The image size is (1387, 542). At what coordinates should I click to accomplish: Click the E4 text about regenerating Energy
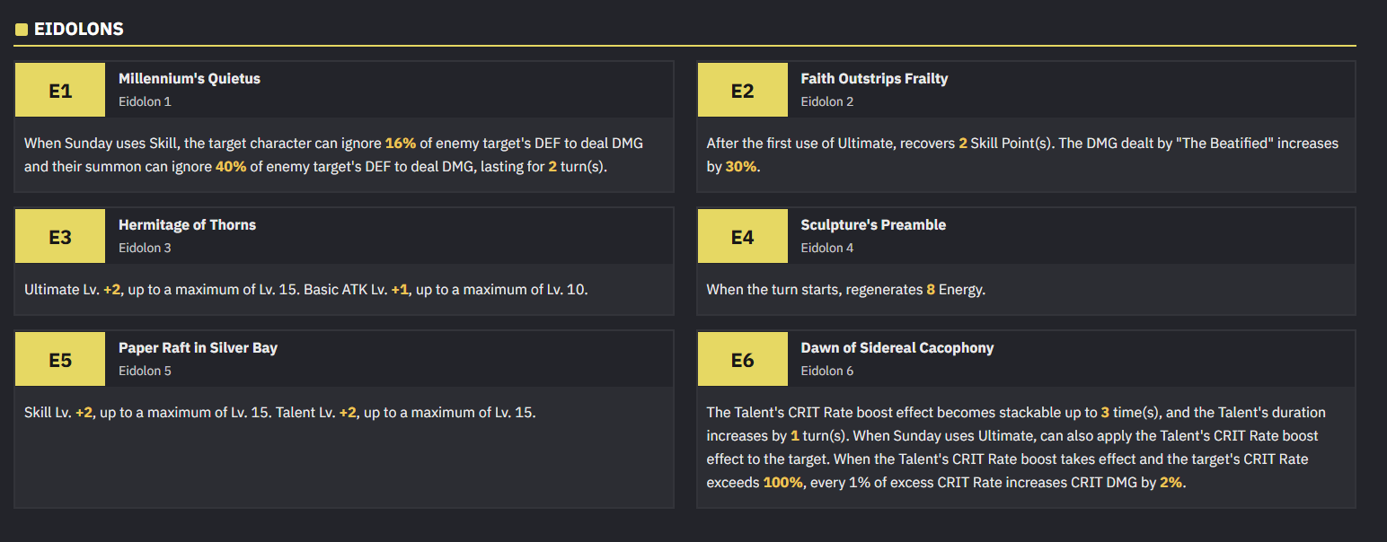pyautogui.click(x=845, y=290)
